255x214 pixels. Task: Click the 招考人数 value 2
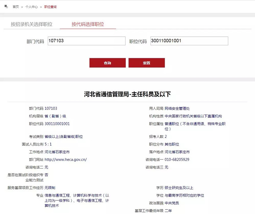click(x=166, y=137)
